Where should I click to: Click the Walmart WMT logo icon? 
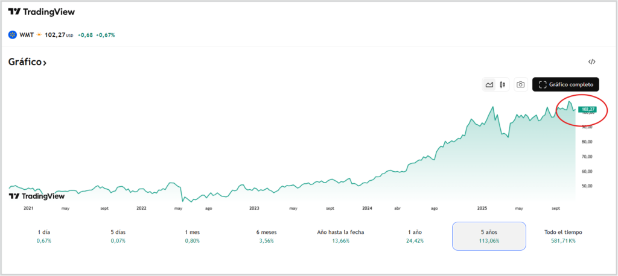point(12,35)
